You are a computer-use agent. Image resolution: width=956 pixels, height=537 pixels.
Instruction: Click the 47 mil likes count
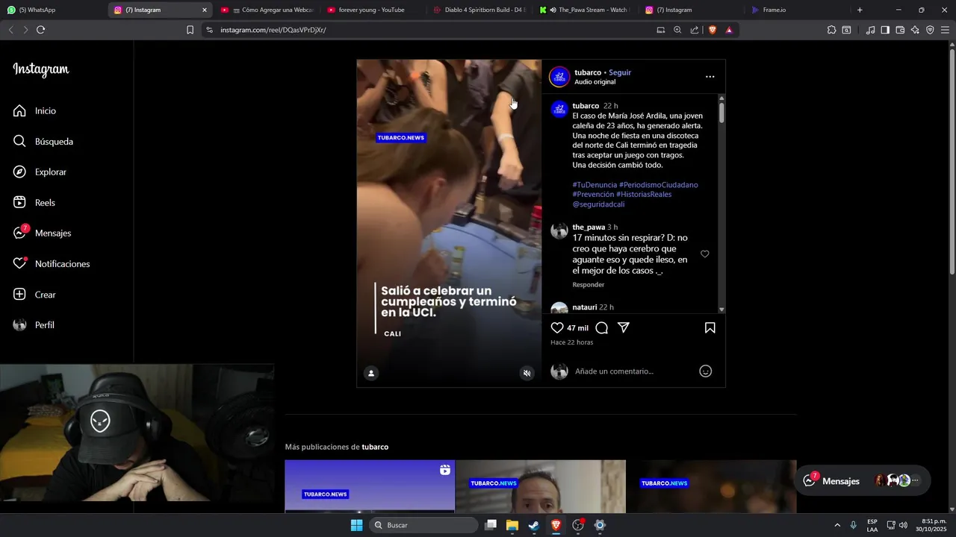[x=577, y=328]
